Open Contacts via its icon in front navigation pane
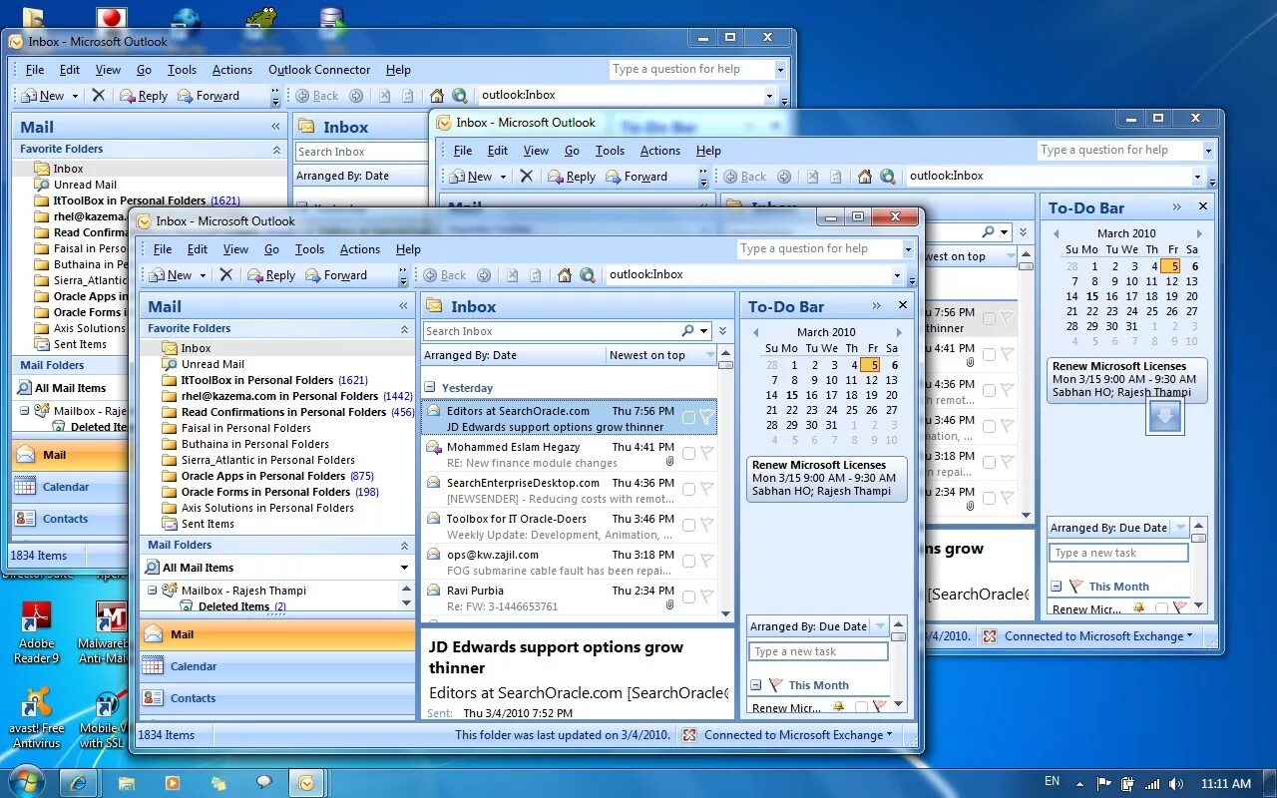1277x798 pixels. pos(153,697)
